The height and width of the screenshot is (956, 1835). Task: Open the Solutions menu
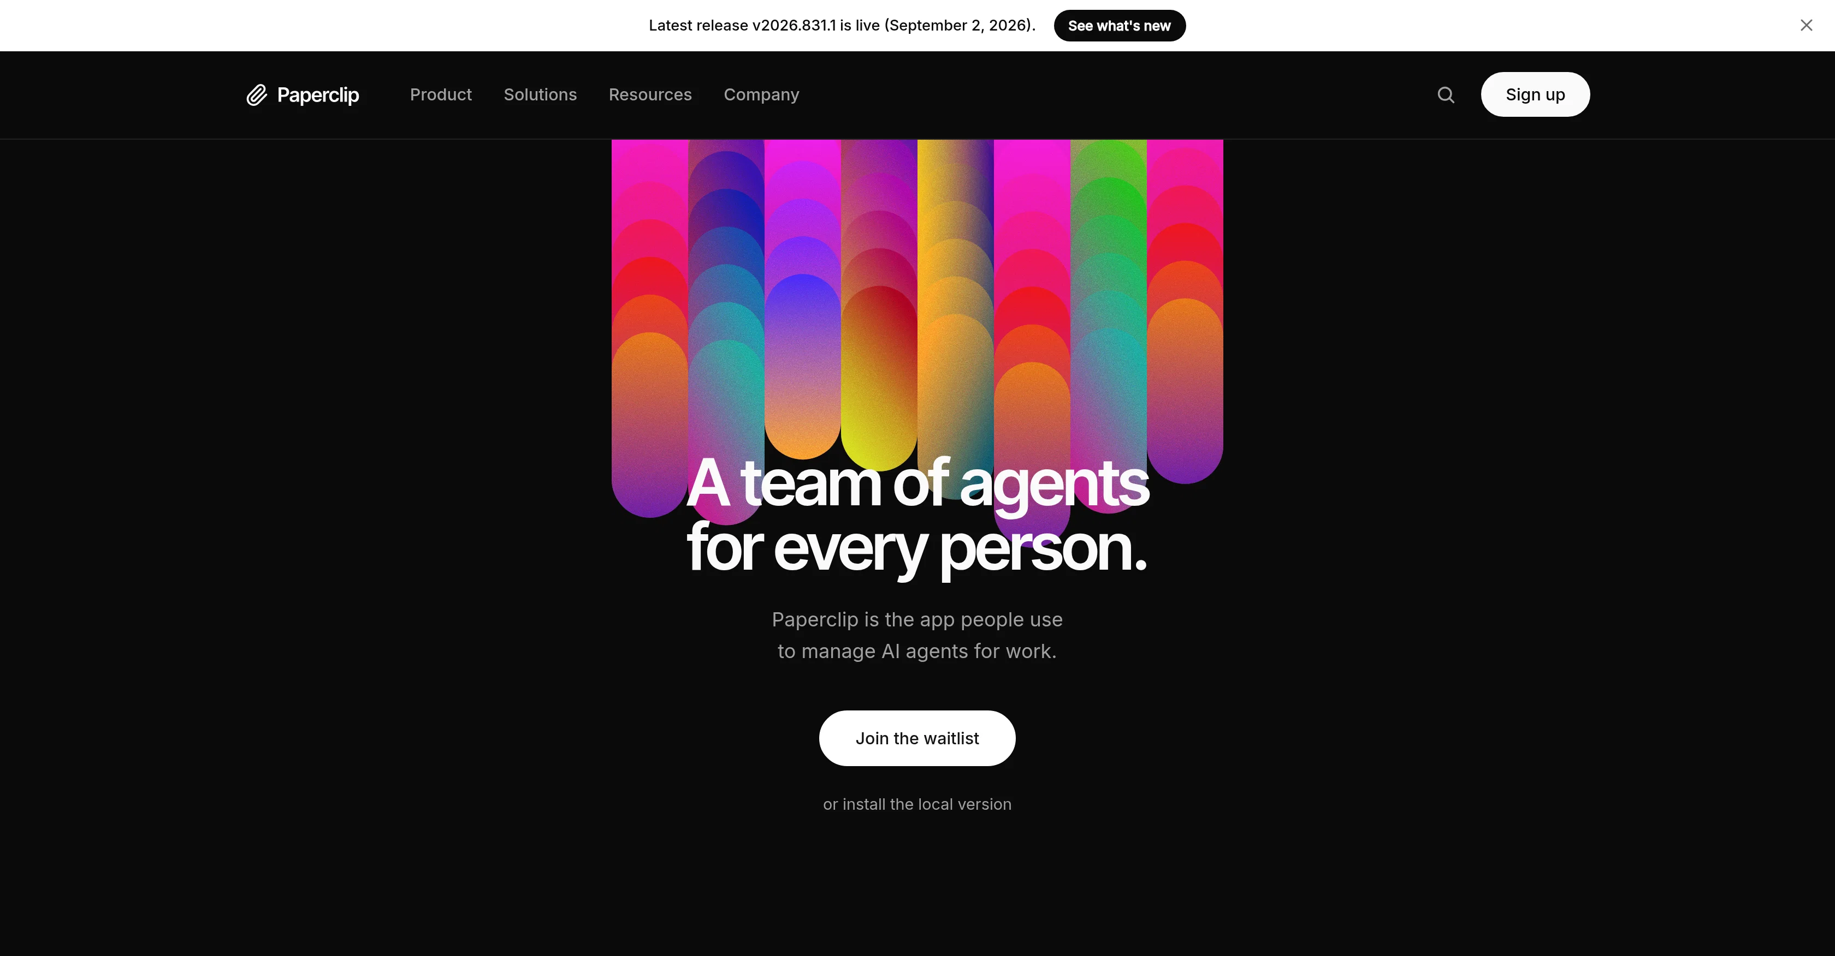point(540,95)
